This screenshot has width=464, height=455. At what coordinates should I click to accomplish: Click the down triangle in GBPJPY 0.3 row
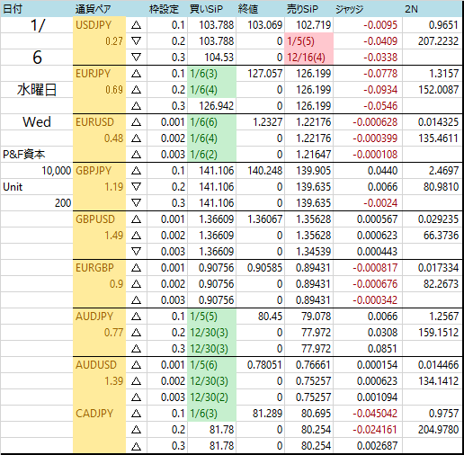pos(136,203)
